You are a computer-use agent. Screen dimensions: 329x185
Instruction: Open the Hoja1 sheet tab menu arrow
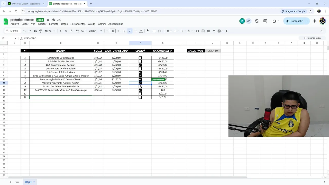(34, 182)
